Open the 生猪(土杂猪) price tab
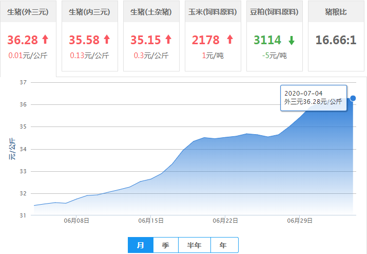The width and height of the screenshot is (367, 254). coord(151,12)
